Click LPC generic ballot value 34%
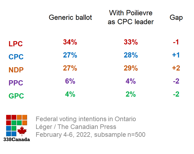This screenshot has width=194, height=154. (x=70, y=42)
